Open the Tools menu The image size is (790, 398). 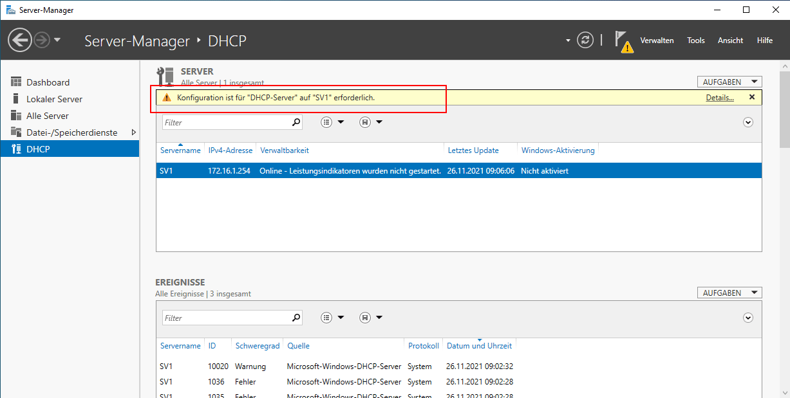point(695,41)
